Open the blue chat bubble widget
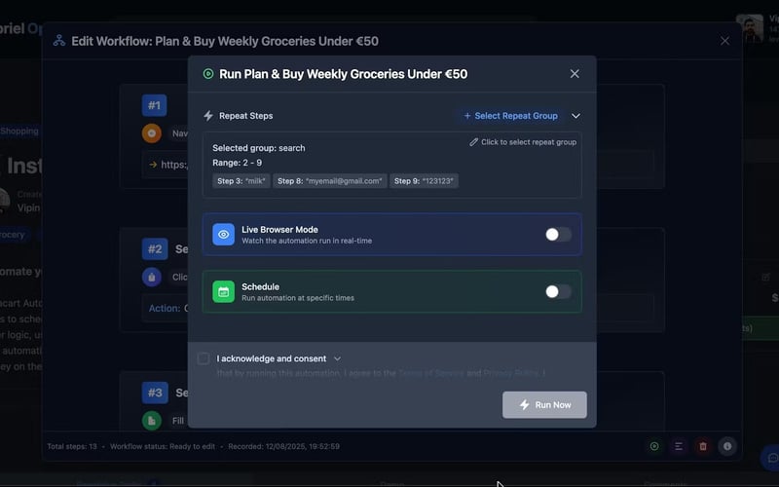This screenshot has width=779, height=487. click(x=771, y=458)
